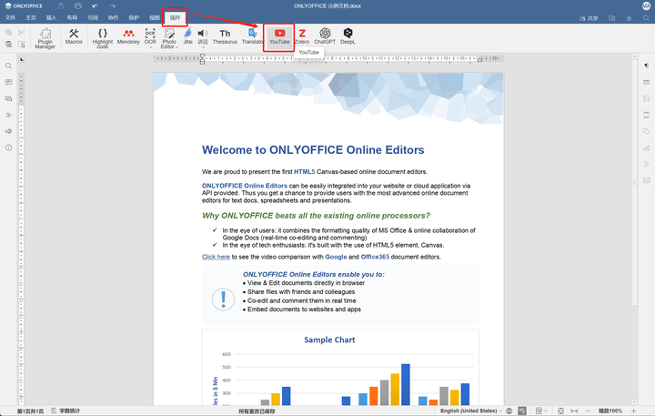Launch the Jitsi plugin
The width and height of the screenshot is (655, 416).
click(188, 36)
